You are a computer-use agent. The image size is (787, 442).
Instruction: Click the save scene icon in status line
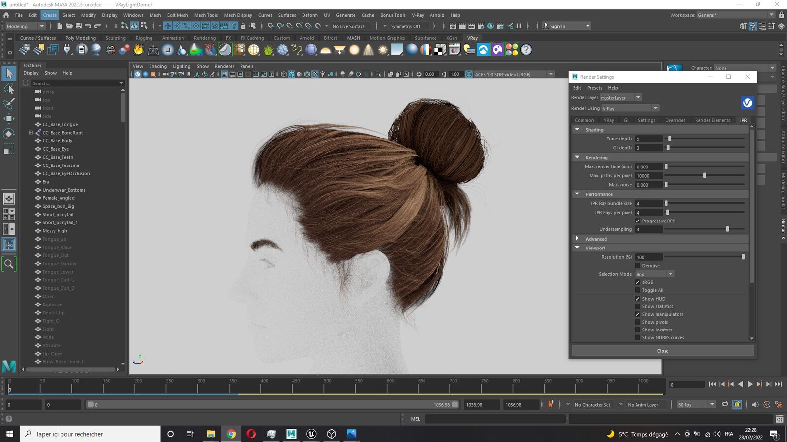79,26
